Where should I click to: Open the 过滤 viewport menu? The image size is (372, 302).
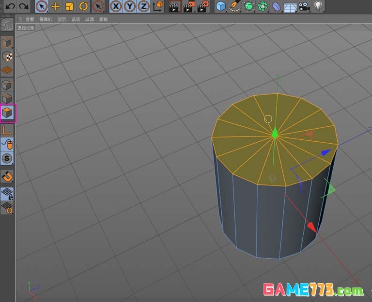point(90,19)
